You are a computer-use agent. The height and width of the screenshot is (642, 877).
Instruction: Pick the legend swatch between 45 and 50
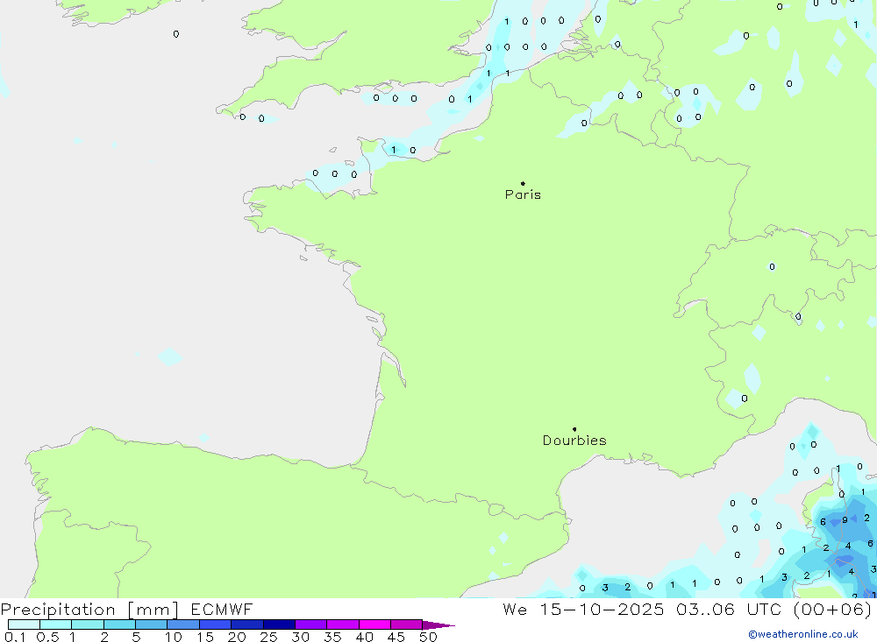pyautogui.click(x=407, y=624)
